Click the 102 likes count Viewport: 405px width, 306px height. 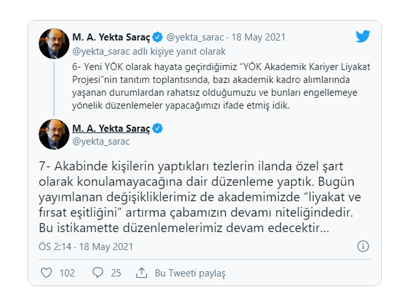click(67, 273)
